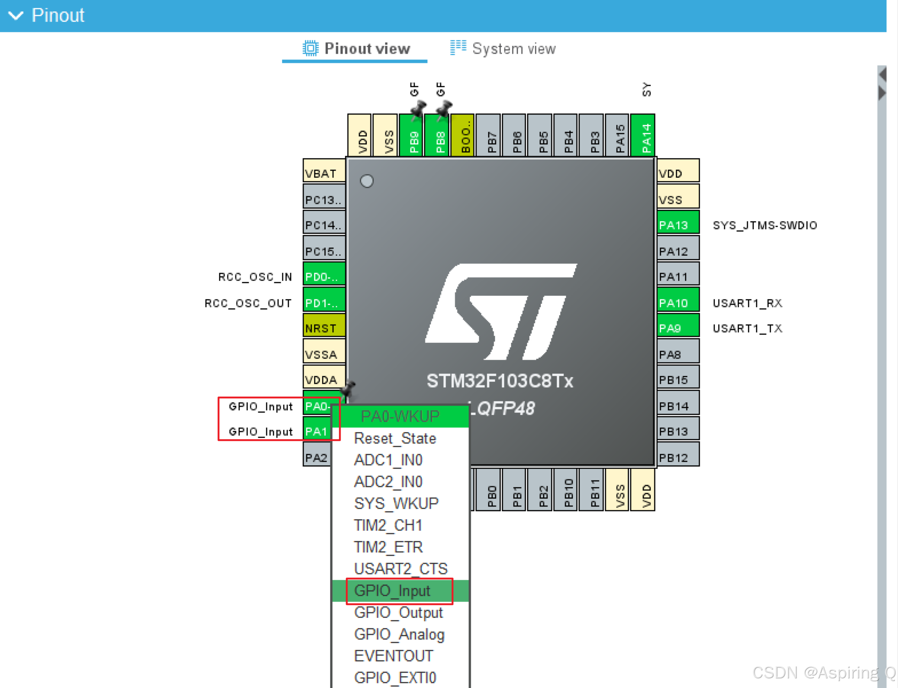This screenshot has height=688, width=898.
Task: Select the PB4 pin
Action: coord(566,135)
